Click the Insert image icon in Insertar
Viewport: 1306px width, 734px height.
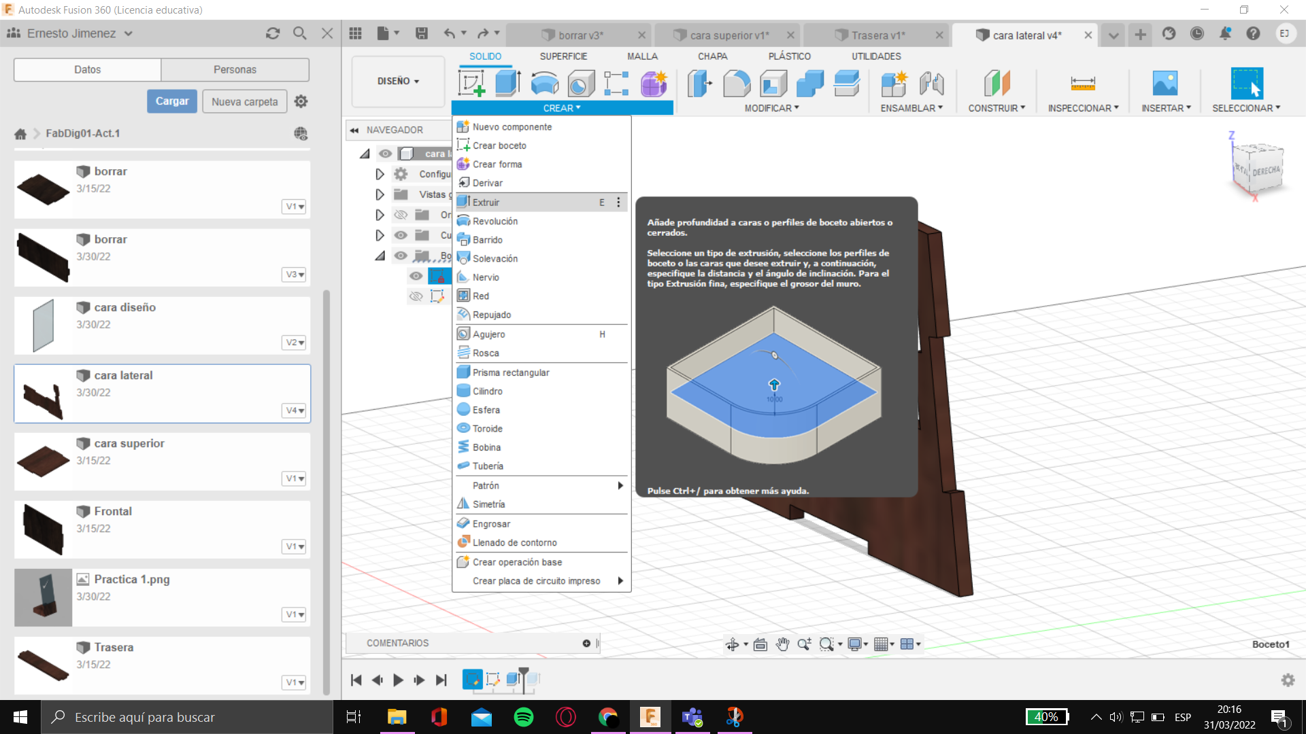point(1165,84)
